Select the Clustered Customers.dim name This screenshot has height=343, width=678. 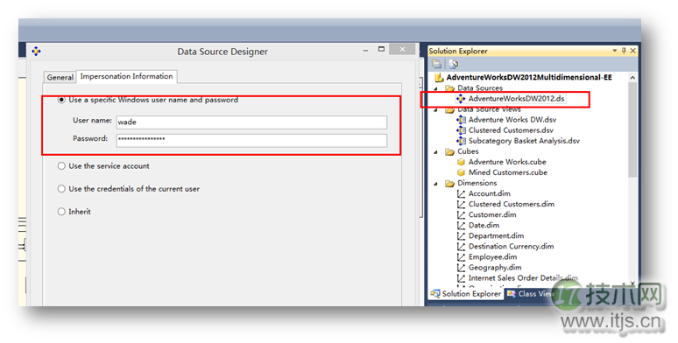pos(512,204)
